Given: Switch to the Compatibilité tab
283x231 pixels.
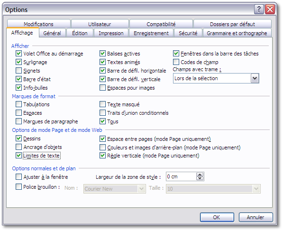Looking at the screenshot, I should pyautogui.click(x=161, y=24).
